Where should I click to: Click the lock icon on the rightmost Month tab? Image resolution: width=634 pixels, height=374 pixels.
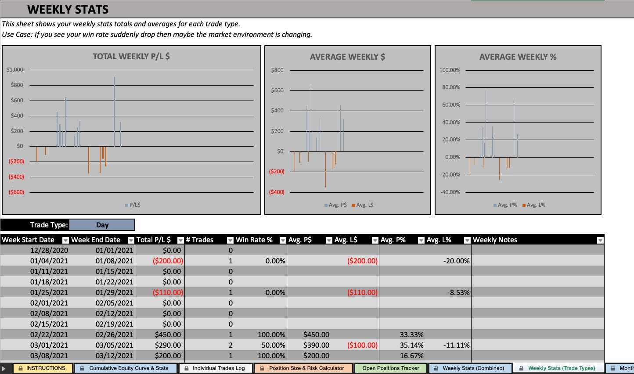click(x=614, y=368)
